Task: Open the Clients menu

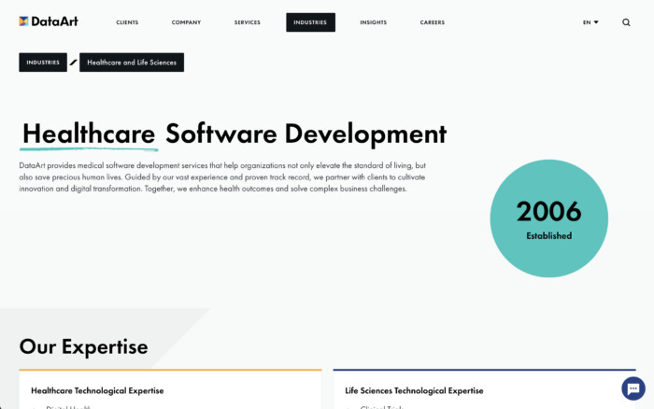Action: pos(127,22)
